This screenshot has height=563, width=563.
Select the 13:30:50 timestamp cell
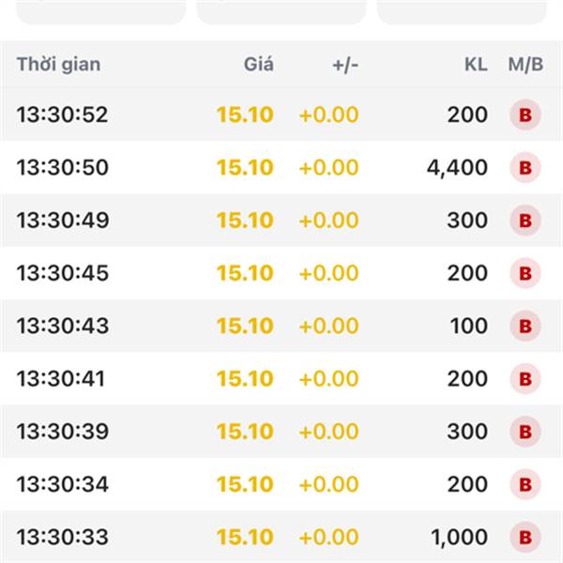coord(63,168)
